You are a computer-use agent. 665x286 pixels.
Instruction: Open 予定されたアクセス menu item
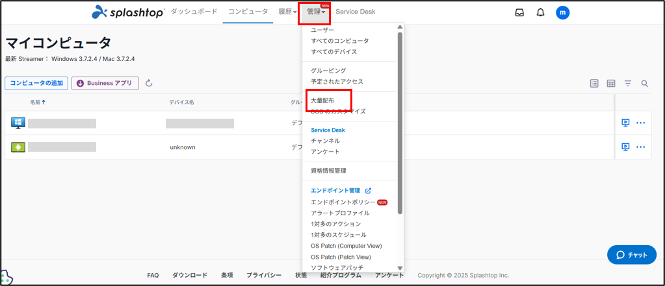click(x=337, y=81)
